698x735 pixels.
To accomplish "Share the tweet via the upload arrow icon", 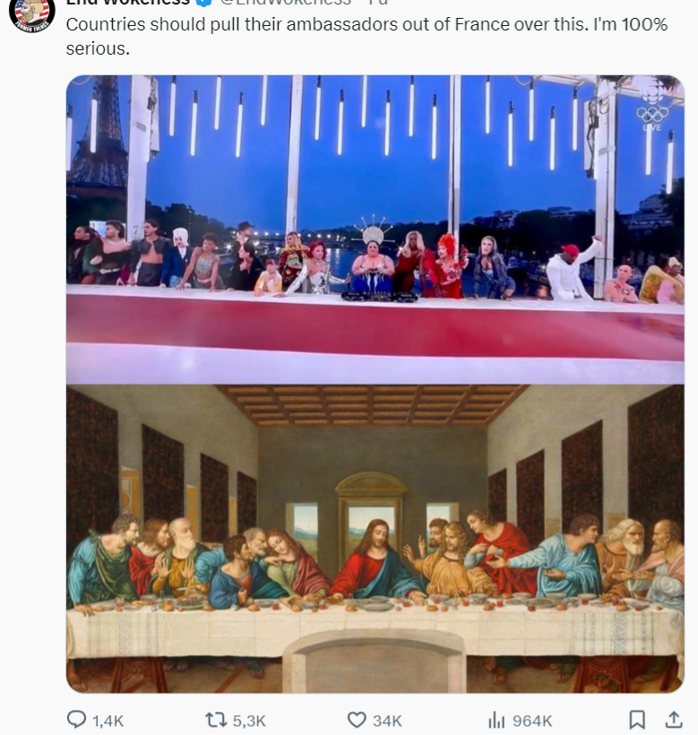I will tap(673, 719).
